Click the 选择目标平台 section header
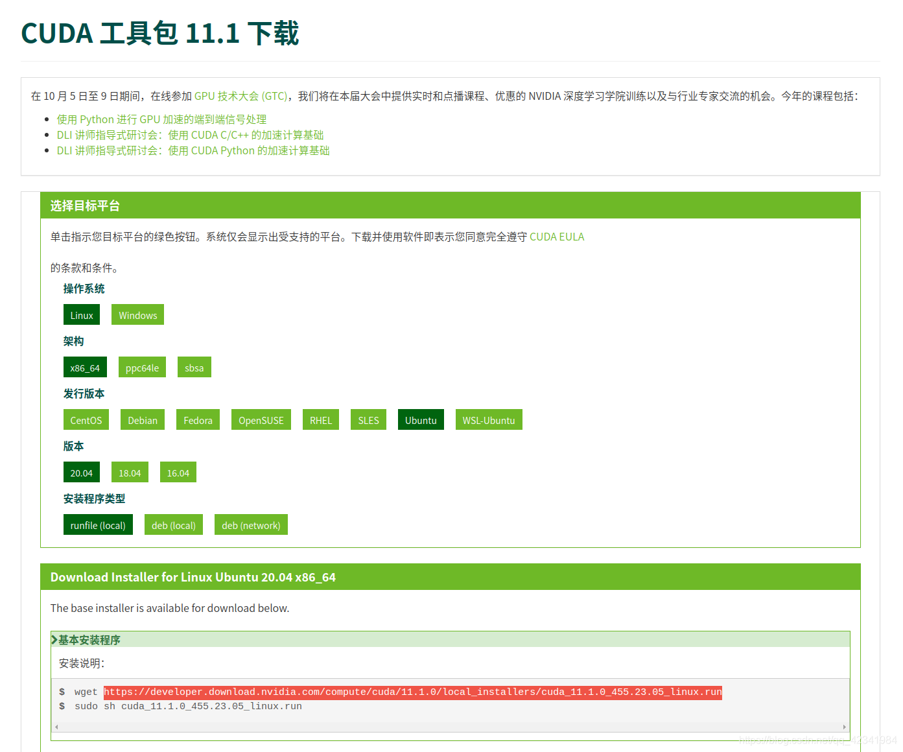903x752 pixels. 451,206
